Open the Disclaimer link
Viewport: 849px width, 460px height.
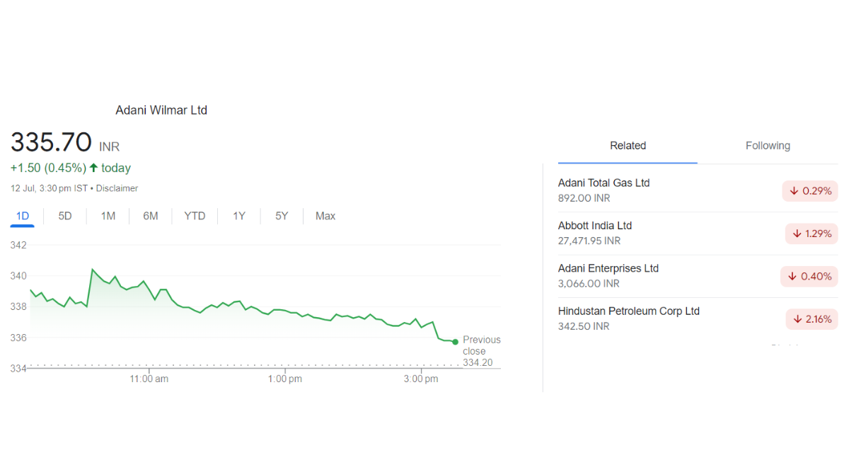(117, 188)
